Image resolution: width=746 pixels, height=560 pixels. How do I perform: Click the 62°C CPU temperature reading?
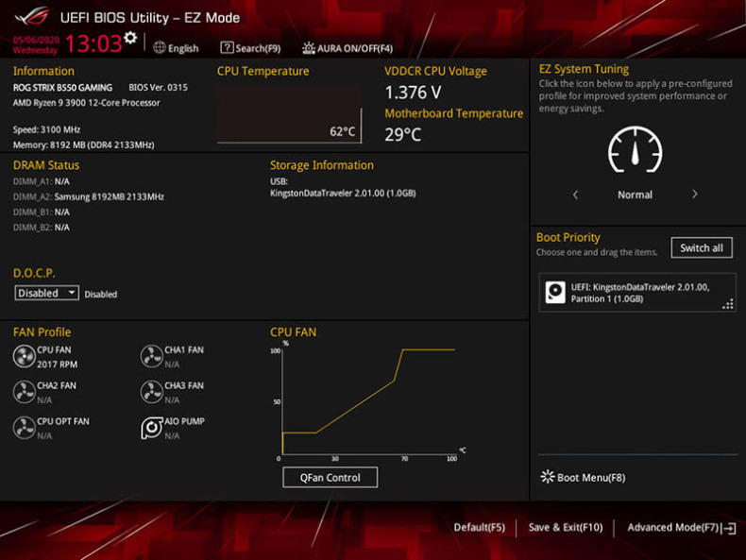(343, 131)
